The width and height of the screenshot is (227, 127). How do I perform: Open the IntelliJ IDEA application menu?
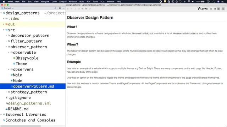[13, 1]
